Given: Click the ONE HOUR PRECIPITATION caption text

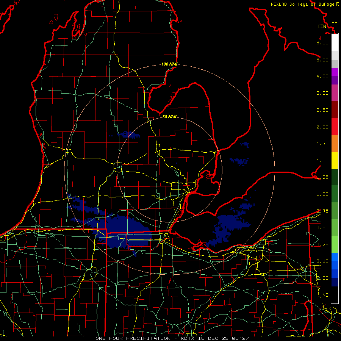Looking at the screenshot, I should click(x=133, y=338).
